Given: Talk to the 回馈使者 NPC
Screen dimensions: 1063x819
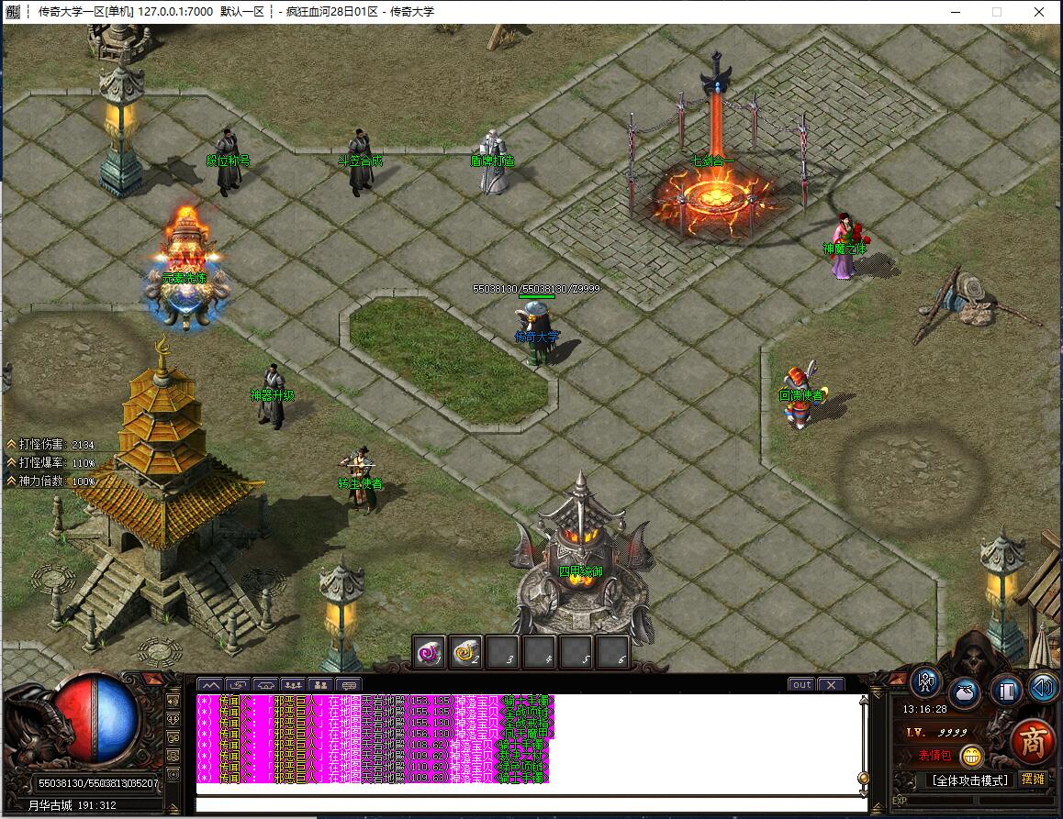Looking at the screenshot, I should coord(802,395).
